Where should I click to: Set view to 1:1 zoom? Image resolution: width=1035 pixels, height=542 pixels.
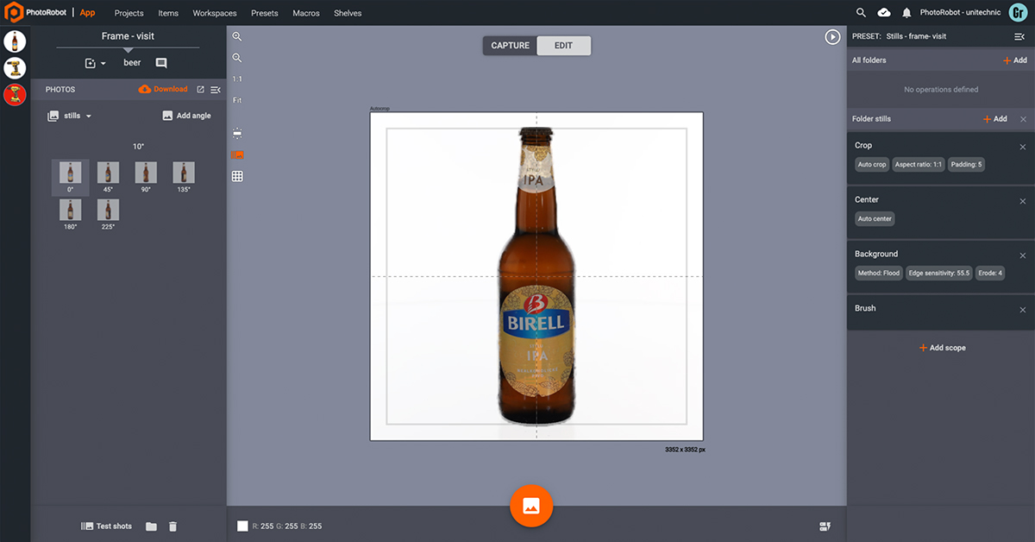pyautogui.click(x=237, y=79)
